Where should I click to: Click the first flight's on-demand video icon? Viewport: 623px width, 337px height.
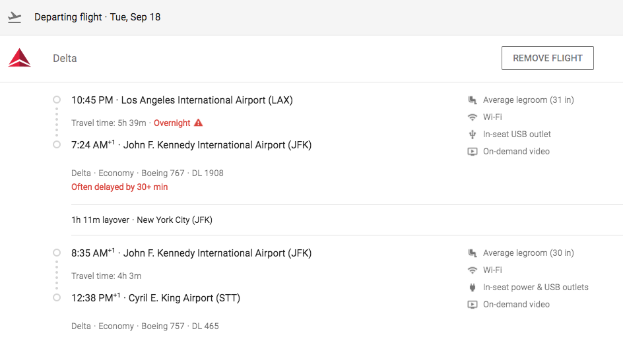[473, 152]
